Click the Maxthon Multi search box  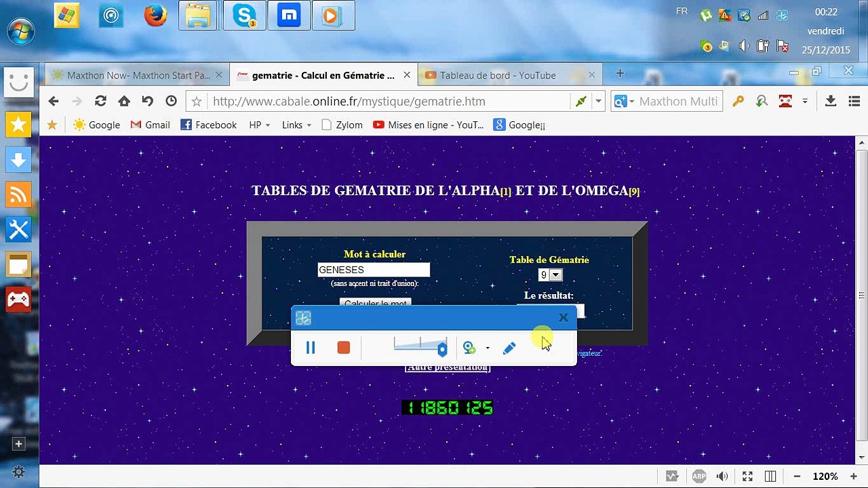pyautogui.click(x=678, y=101)
